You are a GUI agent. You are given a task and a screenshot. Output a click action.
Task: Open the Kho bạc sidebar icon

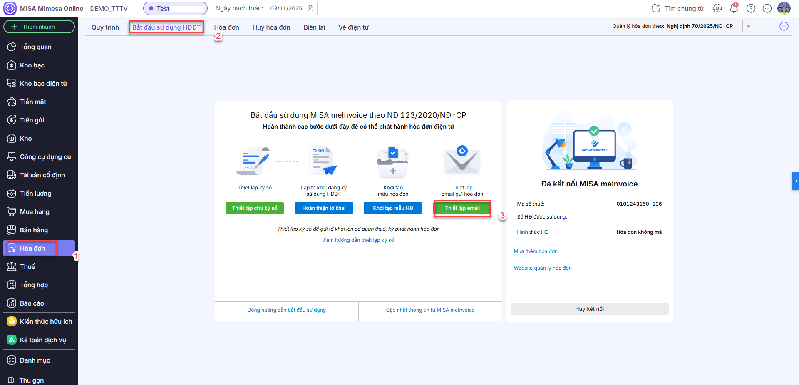point(12,65)
